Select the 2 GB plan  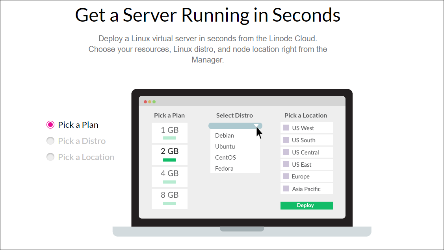(x=169, y=151)
